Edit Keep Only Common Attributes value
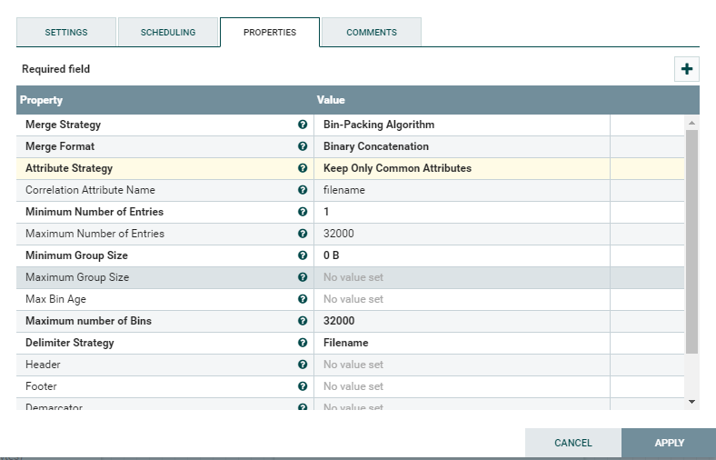This screenshot has height=460, width=716. [462, 168]
